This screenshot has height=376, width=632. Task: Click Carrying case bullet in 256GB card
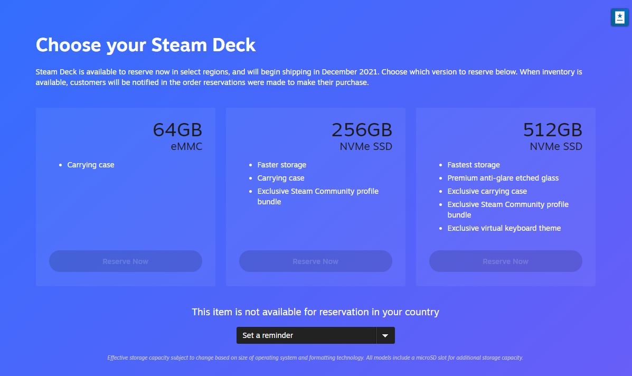(x=280, y=178)
